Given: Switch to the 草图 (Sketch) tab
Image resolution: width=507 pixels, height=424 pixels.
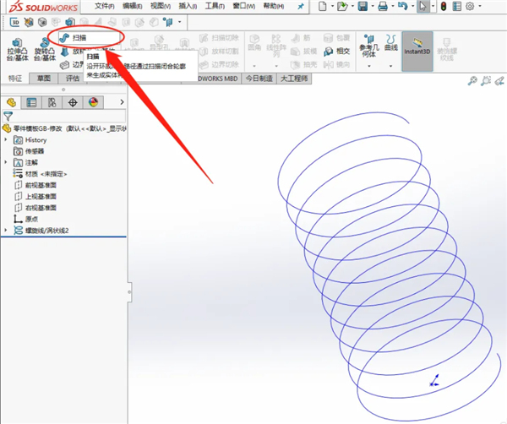Looking at the screenshot, I should click(x=43, y=79).
